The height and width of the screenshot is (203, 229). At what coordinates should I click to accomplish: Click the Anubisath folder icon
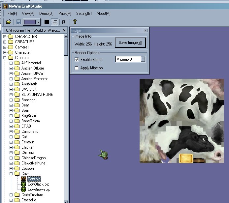[x=17, y=84]
